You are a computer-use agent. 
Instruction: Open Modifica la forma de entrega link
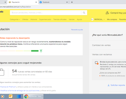tap(20, 90)
